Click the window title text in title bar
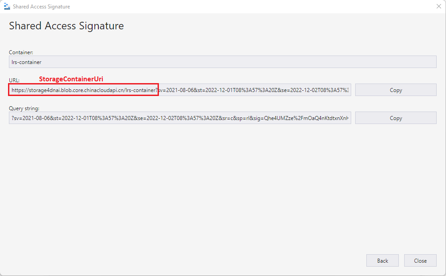 pyautogui.click(x=41, y=7)
